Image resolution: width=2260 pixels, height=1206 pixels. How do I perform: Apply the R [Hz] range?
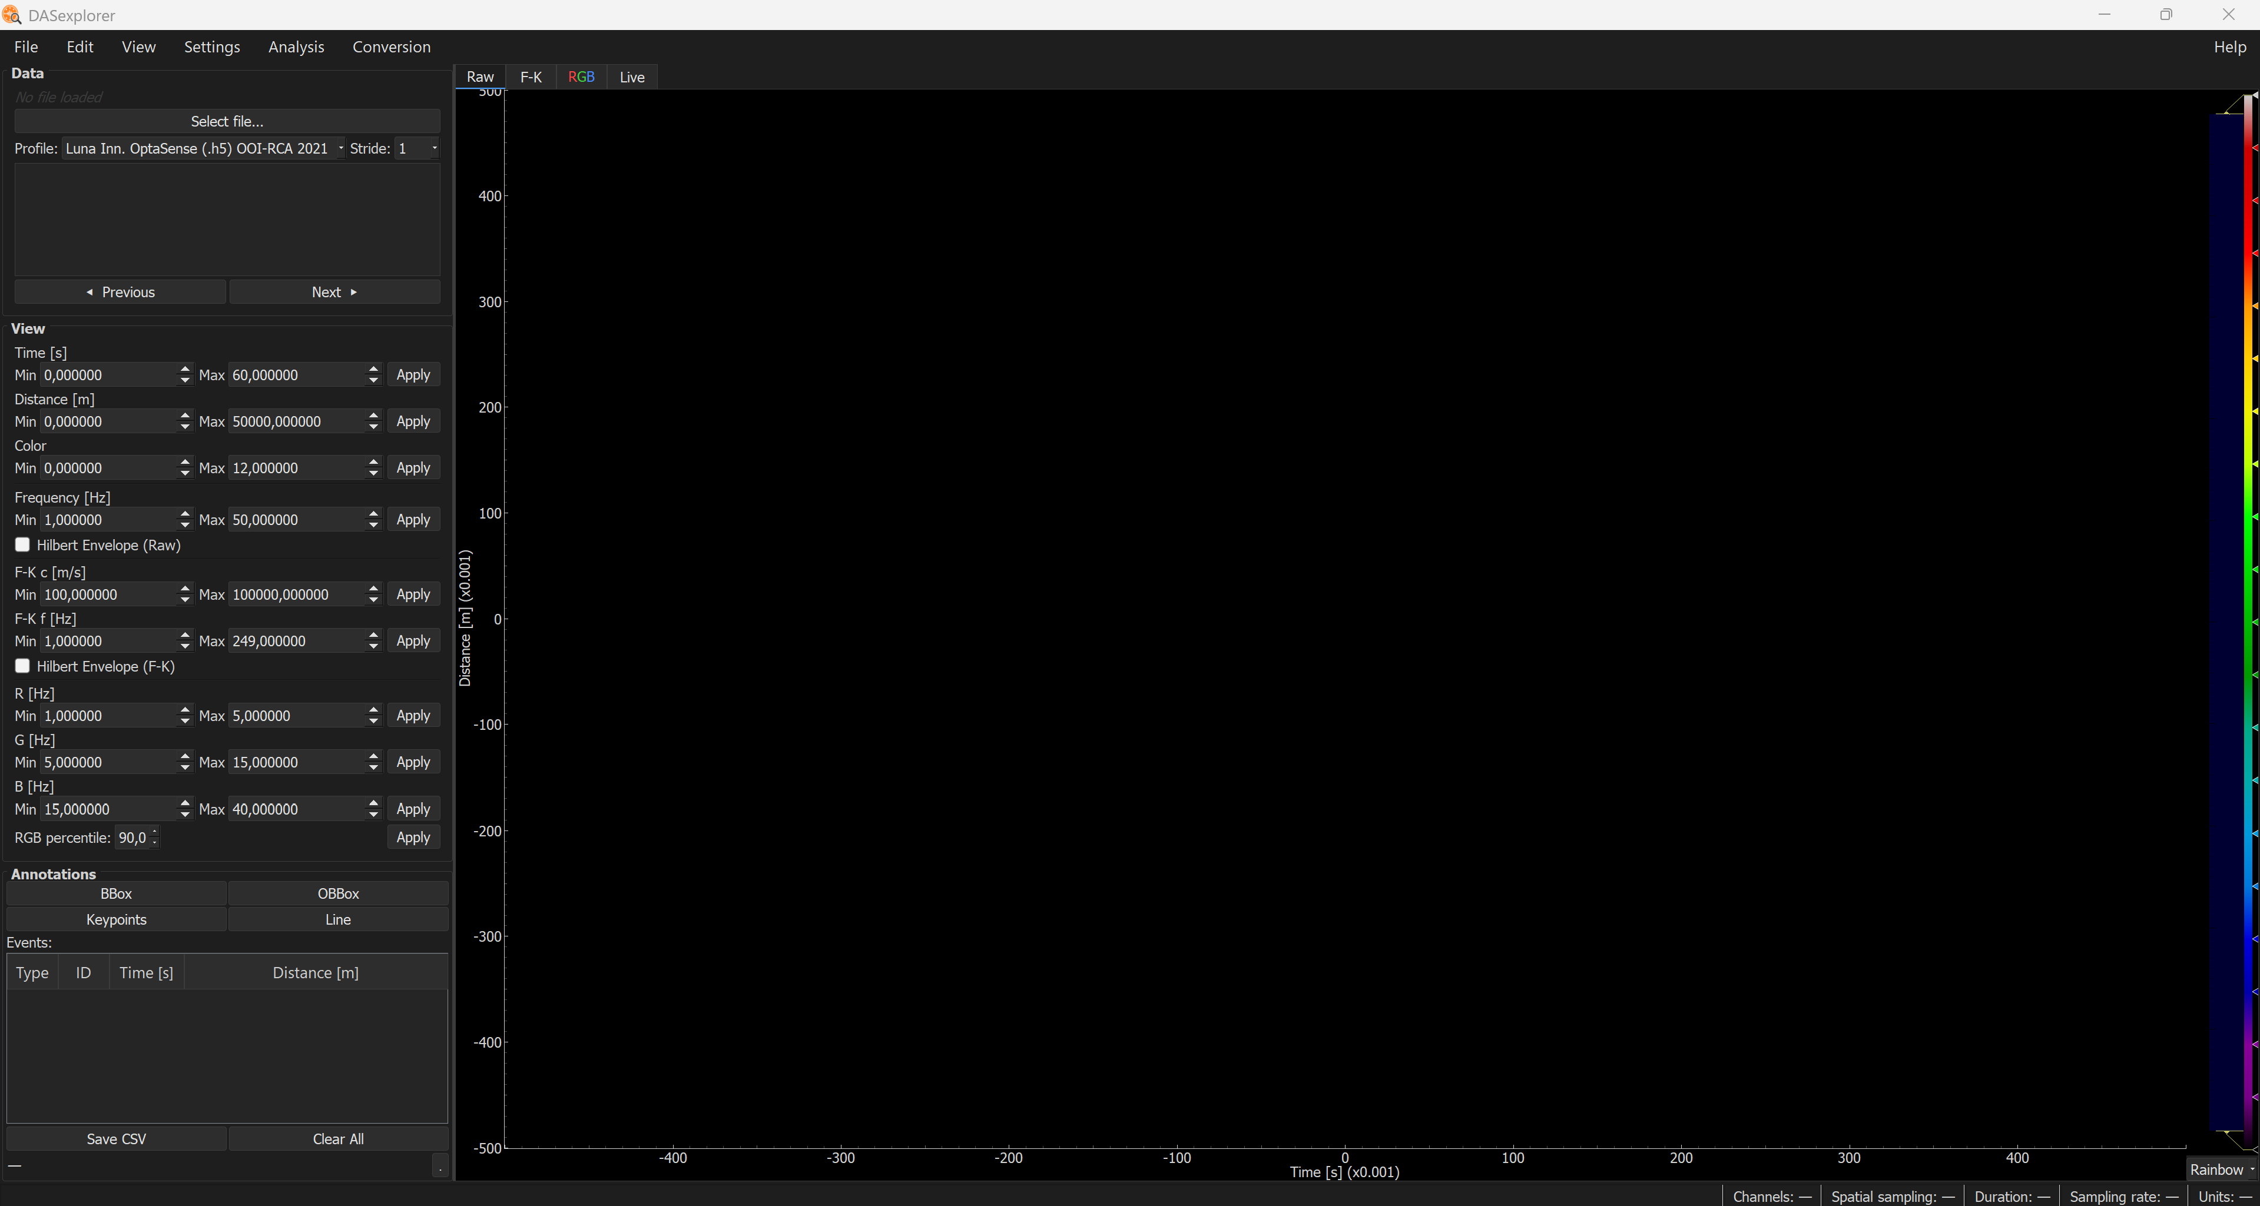[x=413, y=716]
